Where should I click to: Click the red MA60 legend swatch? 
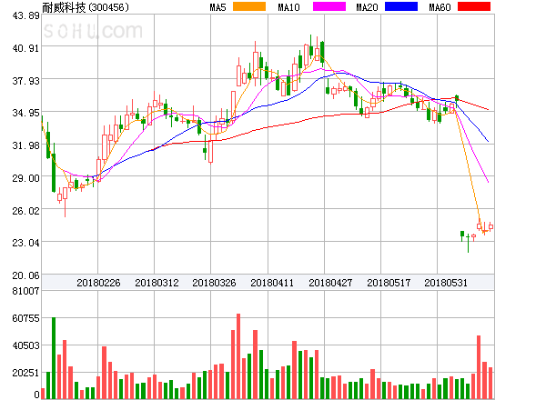pos(474,6)
